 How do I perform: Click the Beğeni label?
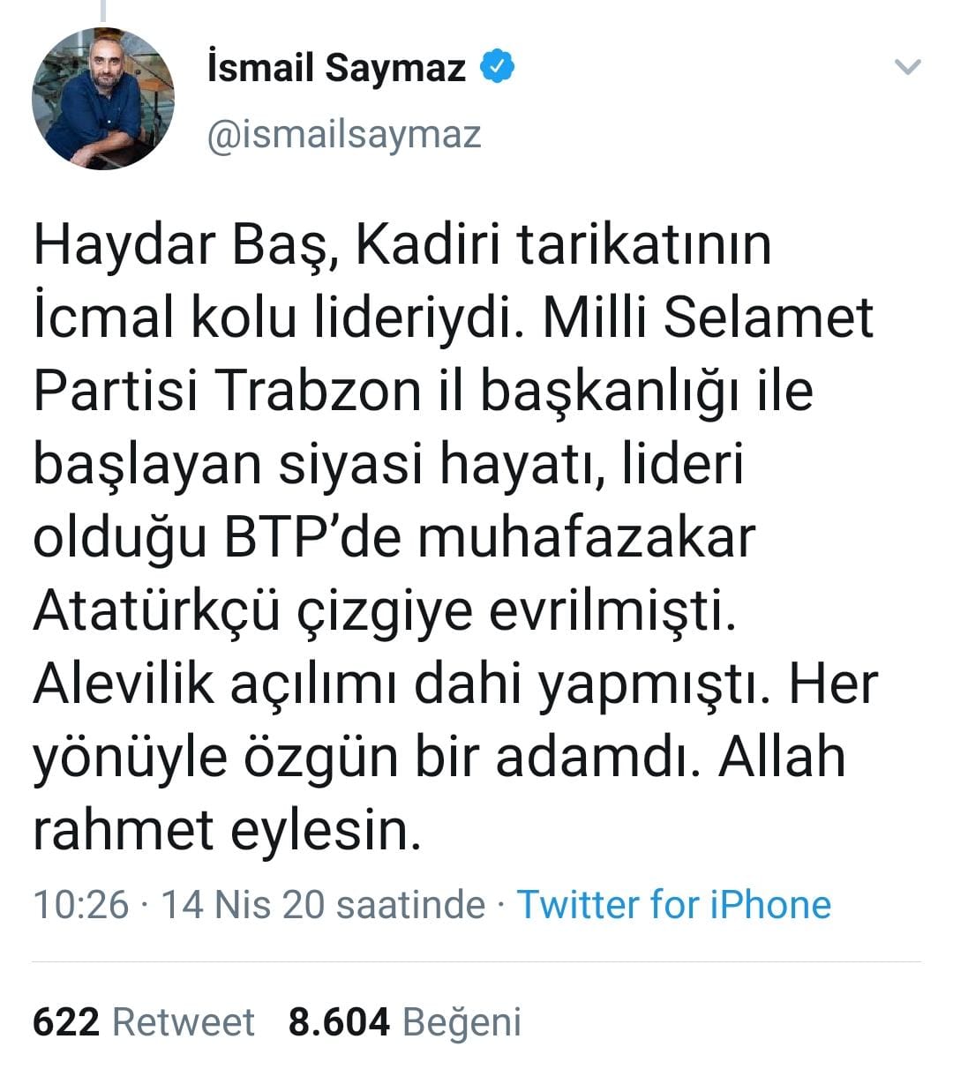tap(461, 1023)
